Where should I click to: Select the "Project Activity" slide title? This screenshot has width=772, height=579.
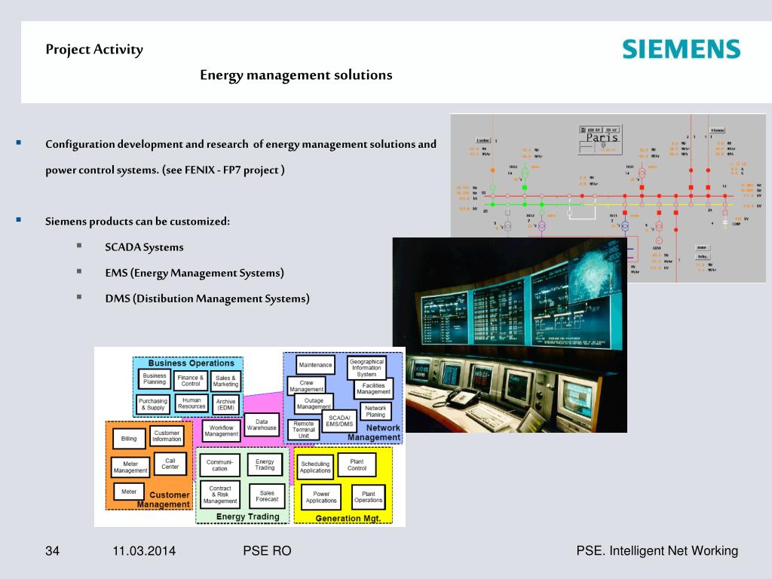[94, 49]
